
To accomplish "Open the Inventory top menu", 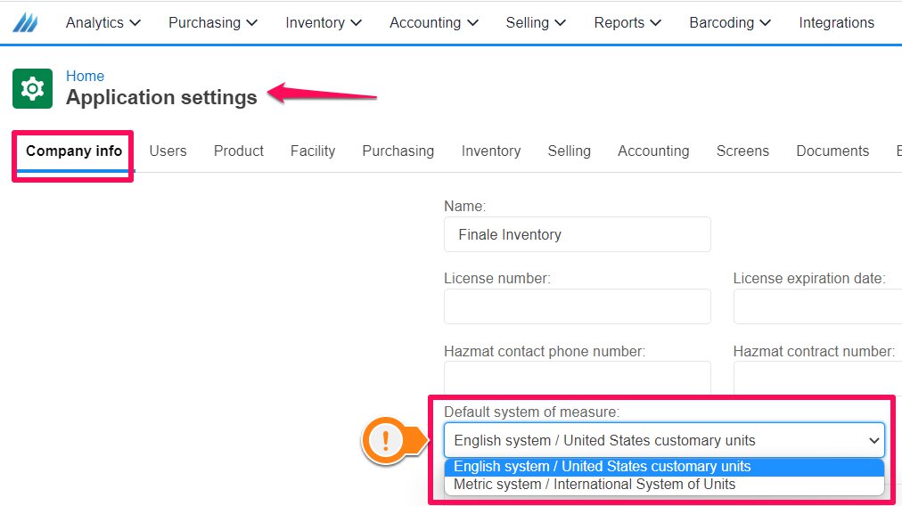I will pos(324,22).
